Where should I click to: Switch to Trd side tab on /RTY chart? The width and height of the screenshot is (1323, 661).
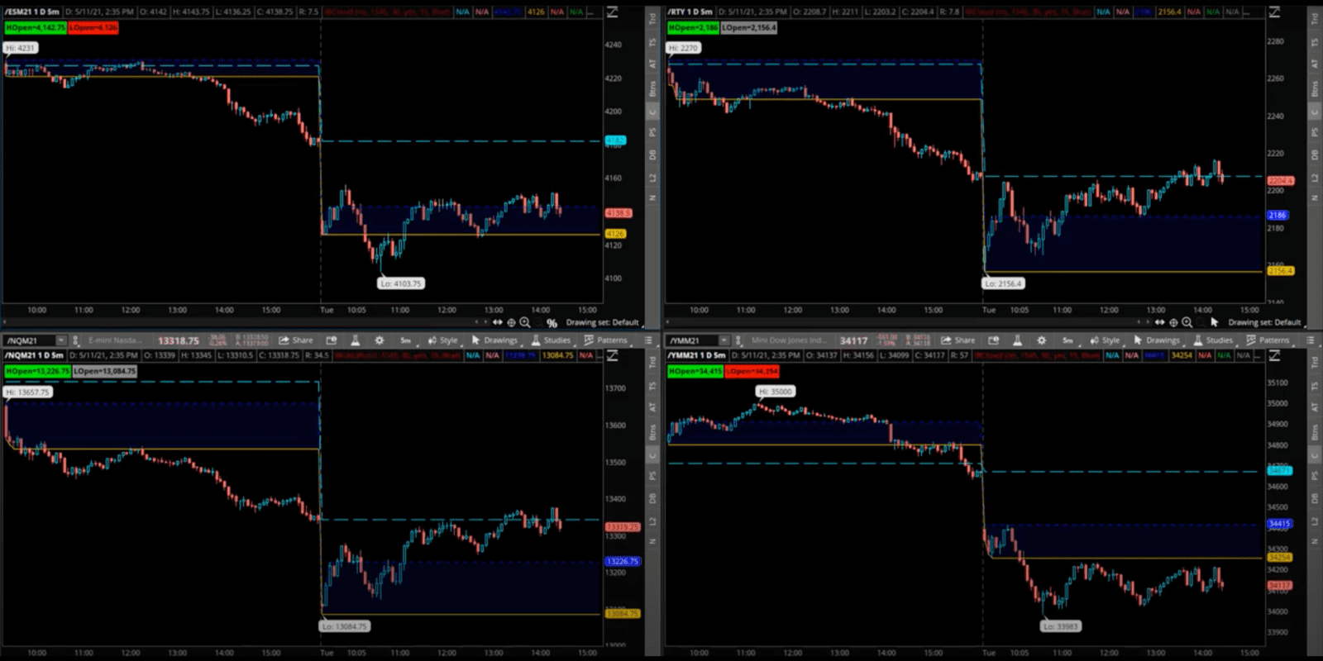click(x=1315, y=17)
